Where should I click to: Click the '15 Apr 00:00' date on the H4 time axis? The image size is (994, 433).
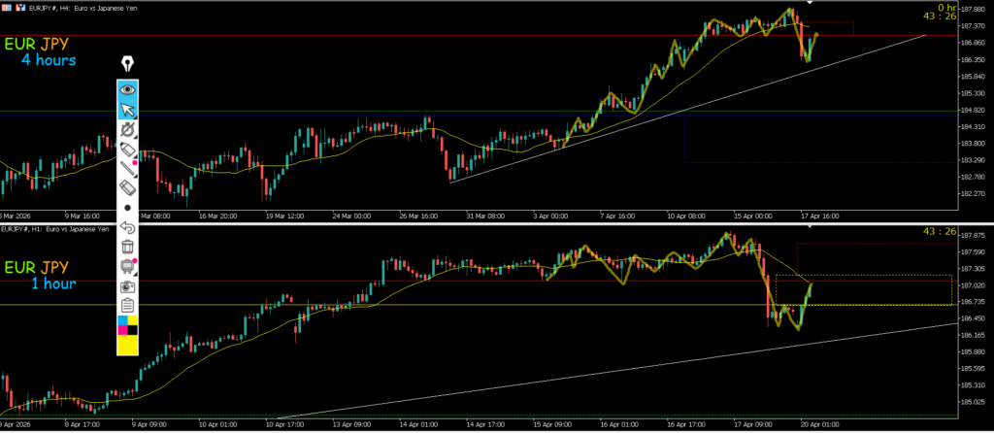pyautogui.click(x=752, y=216)
